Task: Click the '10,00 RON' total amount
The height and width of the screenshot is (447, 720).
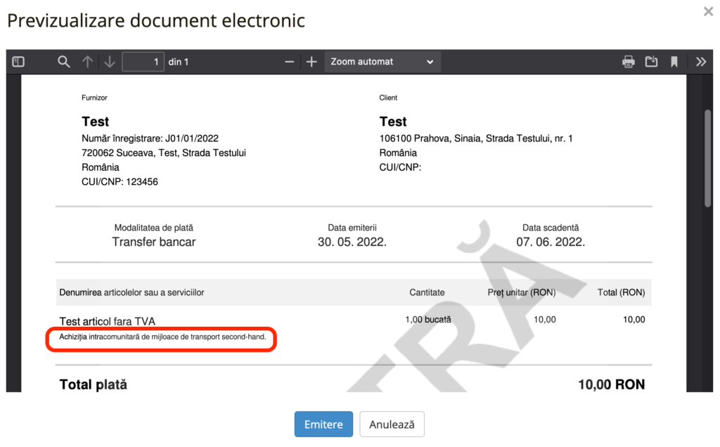Action: [x=611, y=384]
